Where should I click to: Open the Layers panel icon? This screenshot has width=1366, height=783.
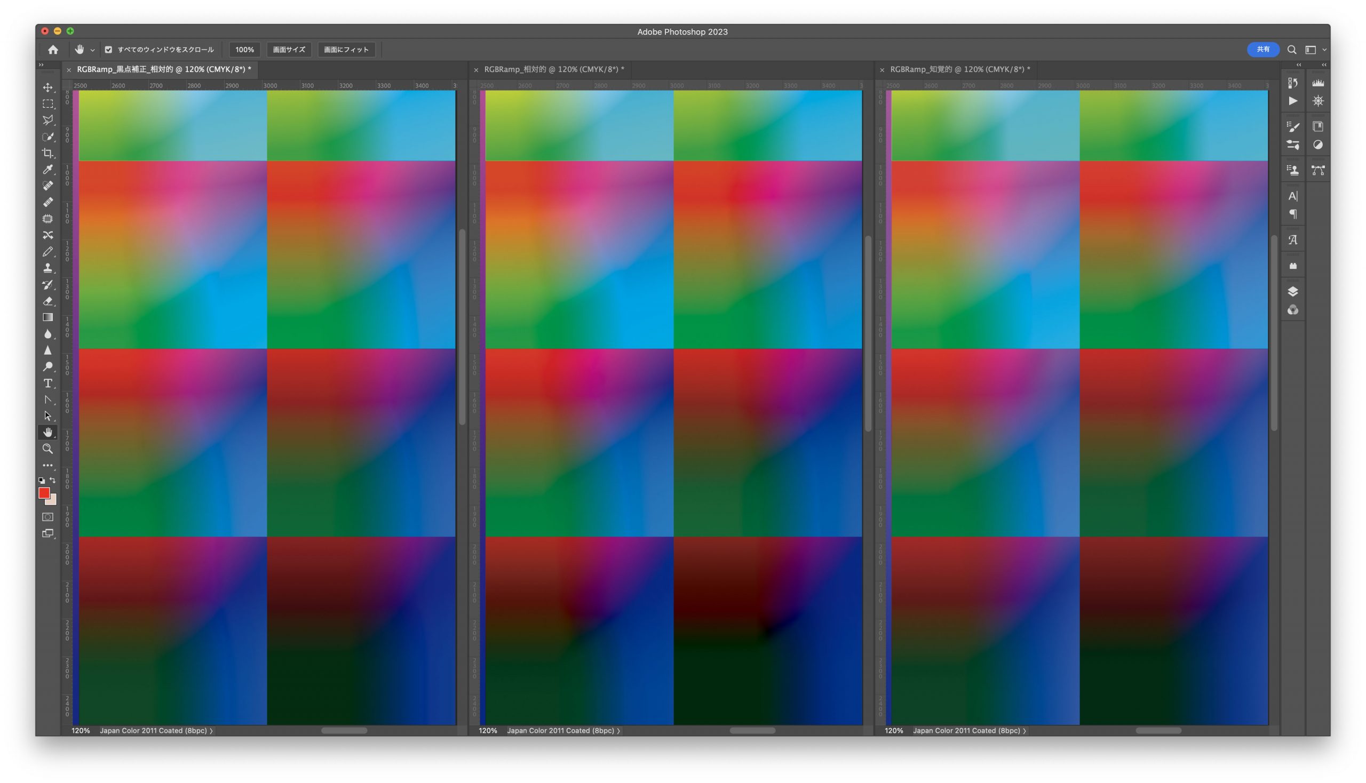[x=1293, y=291]
